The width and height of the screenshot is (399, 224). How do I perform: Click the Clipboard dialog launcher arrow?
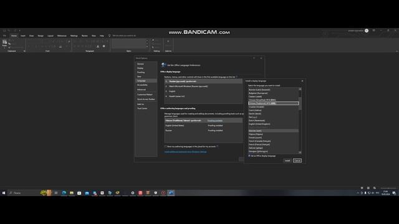click(24, 51)
